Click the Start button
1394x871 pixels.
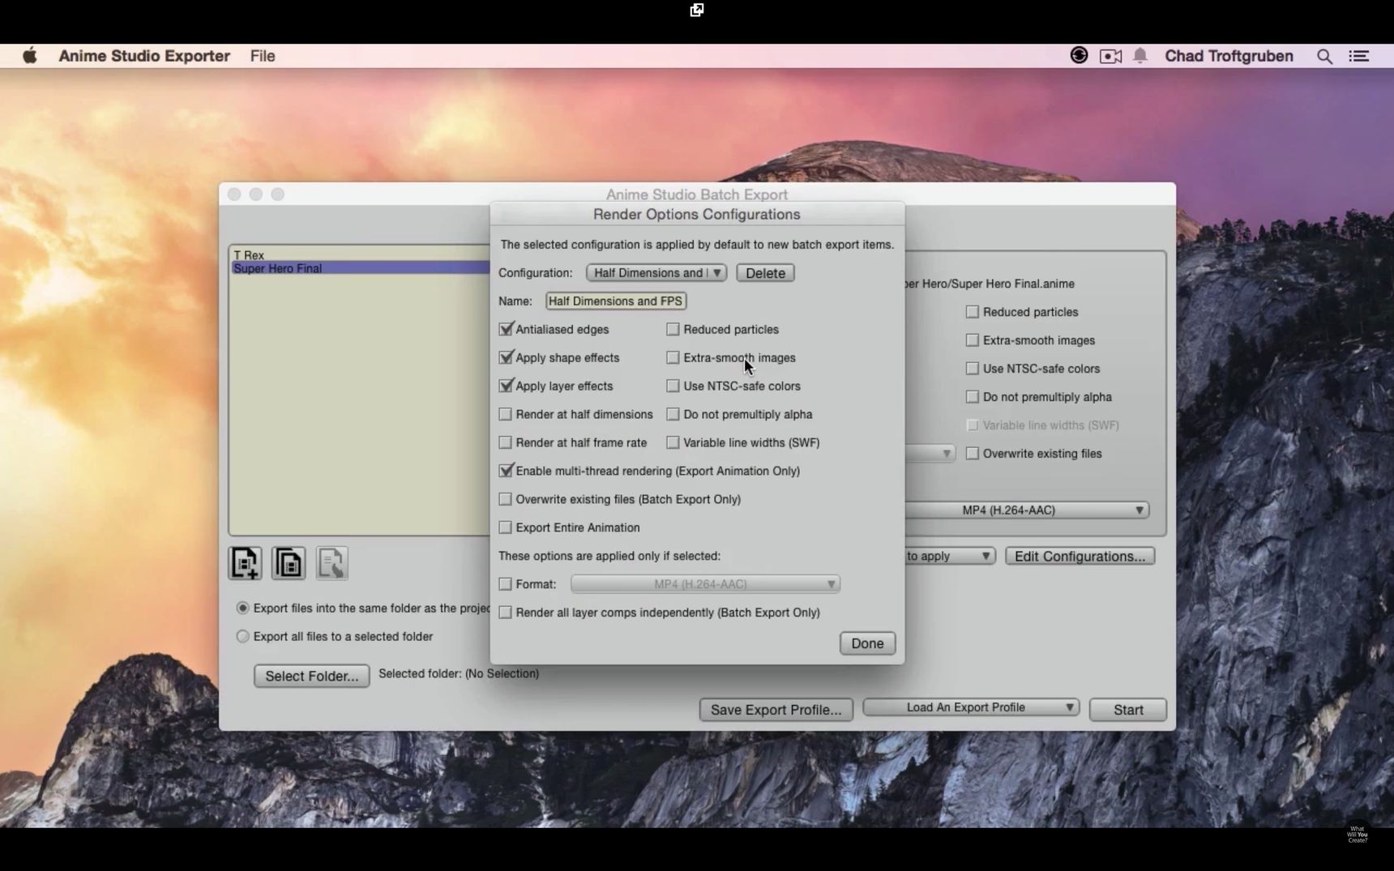(1128, 710)
